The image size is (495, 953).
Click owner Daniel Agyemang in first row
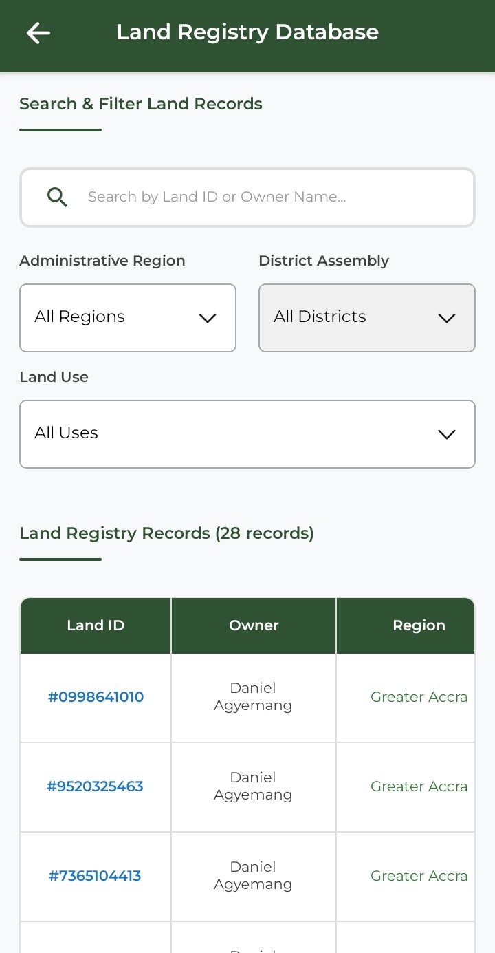click(x=253, y=697)
